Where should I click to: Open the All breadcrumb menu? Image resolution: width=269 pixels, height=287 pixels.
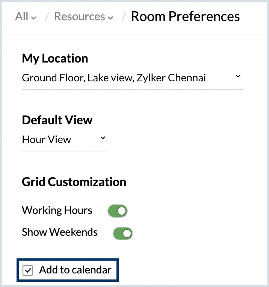[x=22, y=17]
